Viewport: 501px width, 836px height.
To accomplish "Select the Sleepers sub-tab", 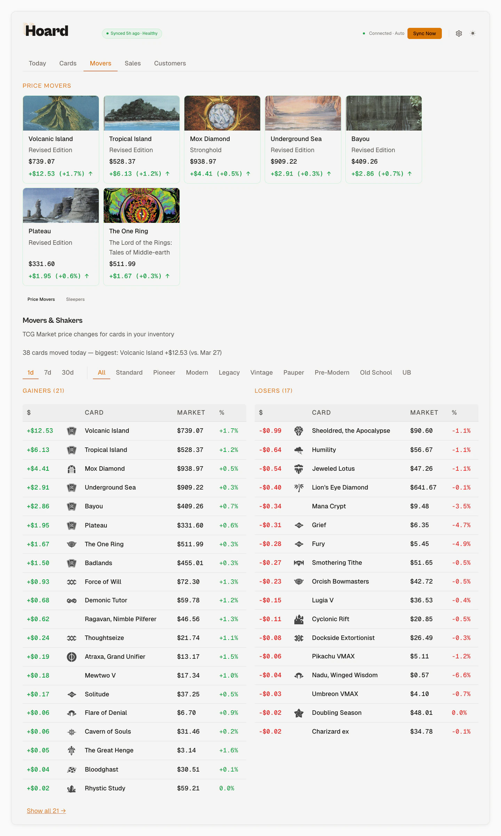I will (x=75, y=299).
